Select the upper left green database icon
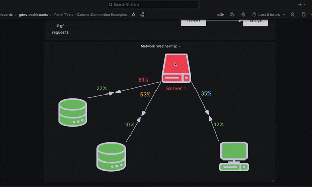The height and width of the screenshot is (187, 312). pos(73,112)
